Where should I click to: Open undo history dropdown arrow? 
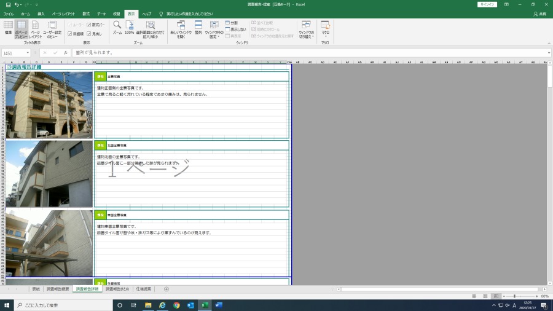[21, 4]
